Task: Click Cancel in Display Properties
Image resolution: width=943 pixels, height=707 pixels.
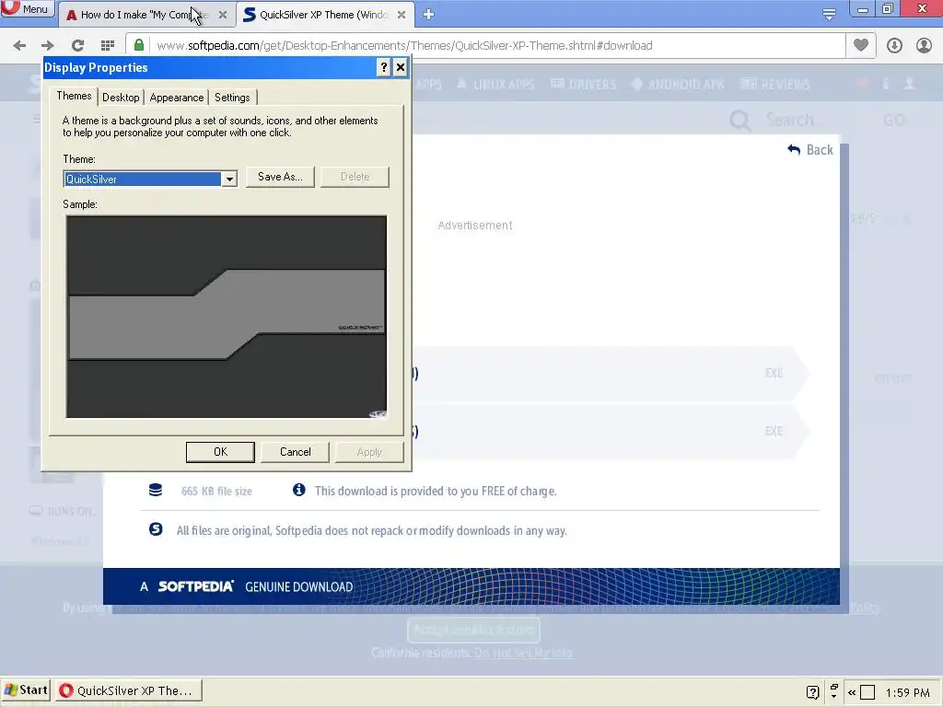Action: tap(296, 452)
